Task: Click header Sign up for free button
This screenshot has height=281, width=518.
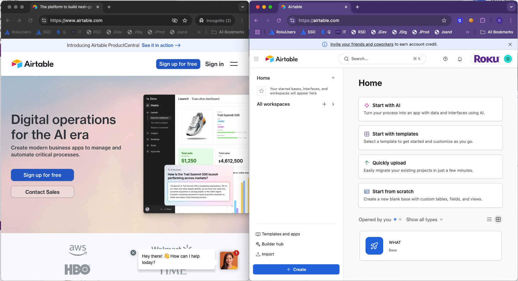Action: click(178, 64)
